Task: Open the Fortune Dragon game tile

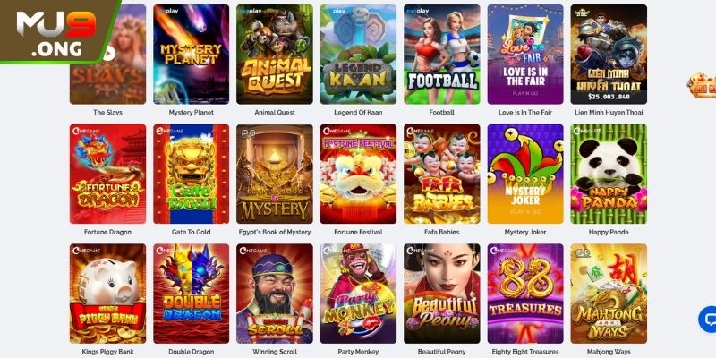Action: (107, 174)
